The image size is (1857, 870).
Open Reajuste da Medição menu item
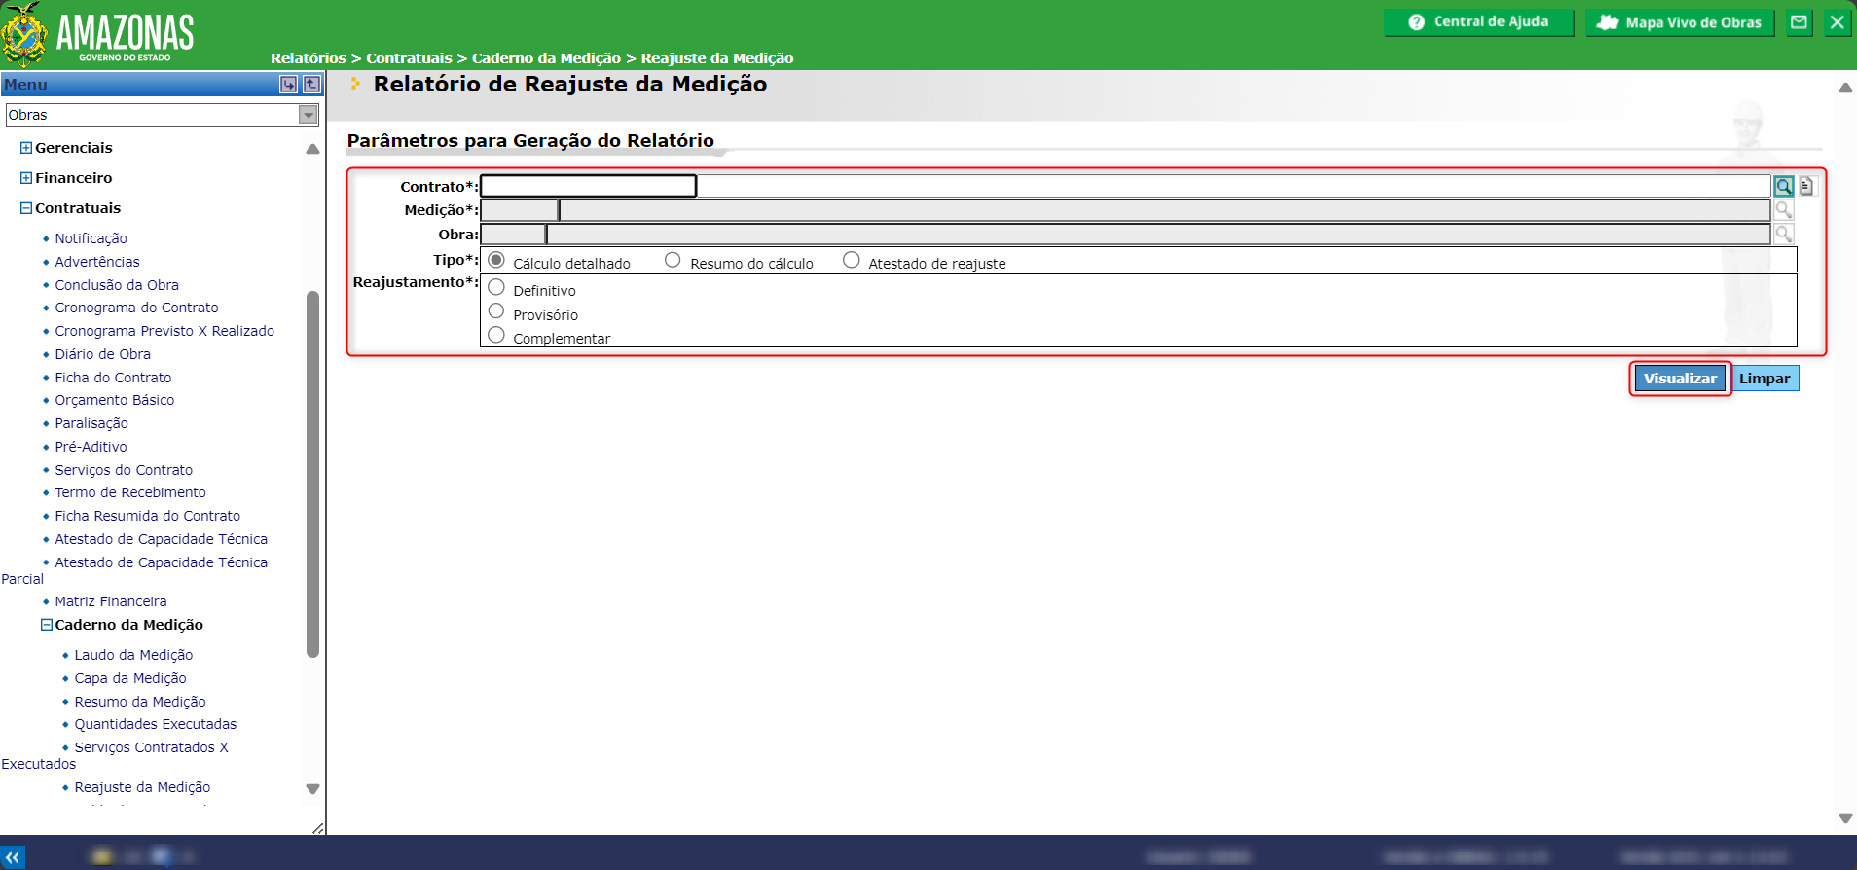[x=142, y=787]
